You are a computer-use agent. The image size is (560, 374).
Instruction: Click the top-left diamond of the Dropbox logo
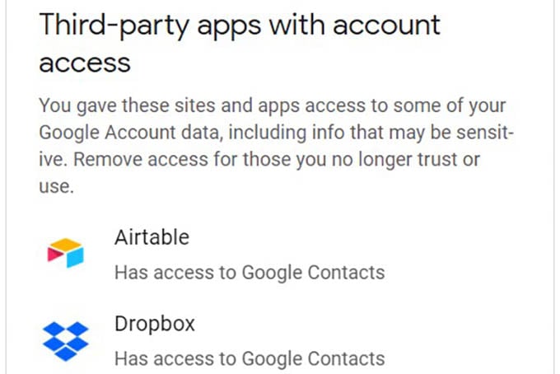click(54, 329)
